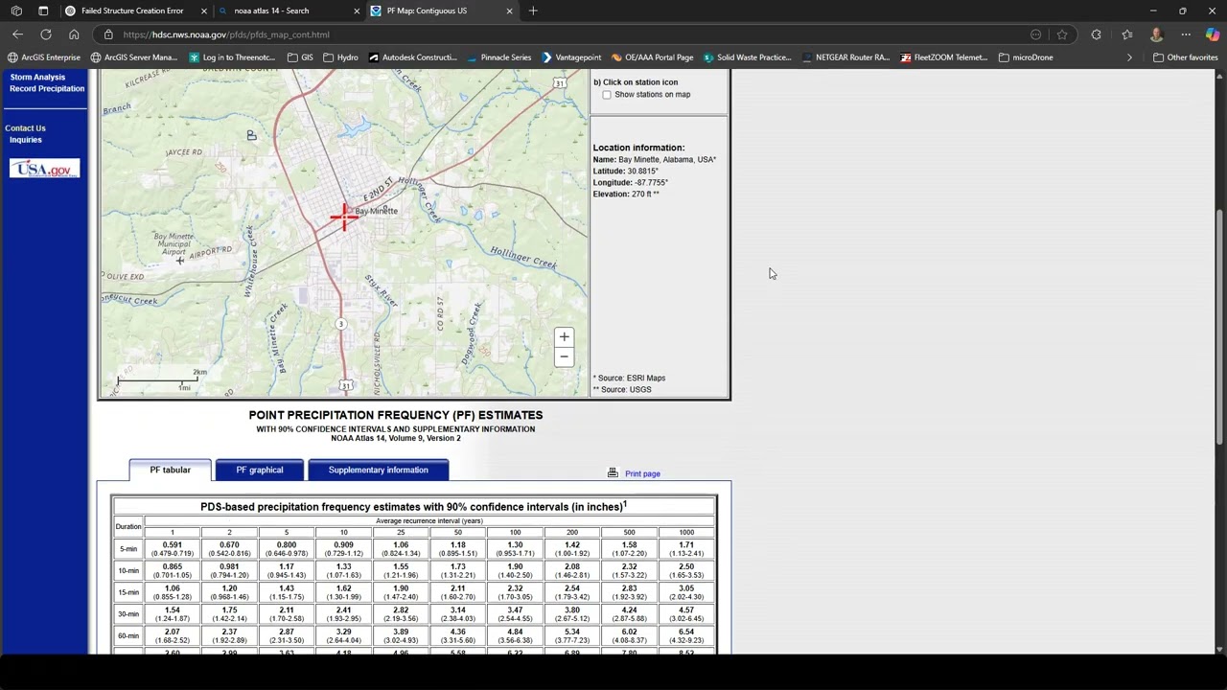Open the FleetZOOM Telemetry bookmark
The width and height of the screenshot is (1227, 690).
pyautogui.click(x=944, y=57)
